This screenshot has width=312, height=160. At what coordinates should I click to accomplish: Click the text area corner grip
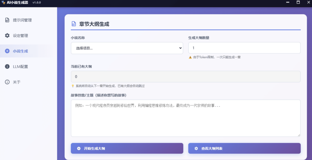pyautogui.click(x=299, y=135)
